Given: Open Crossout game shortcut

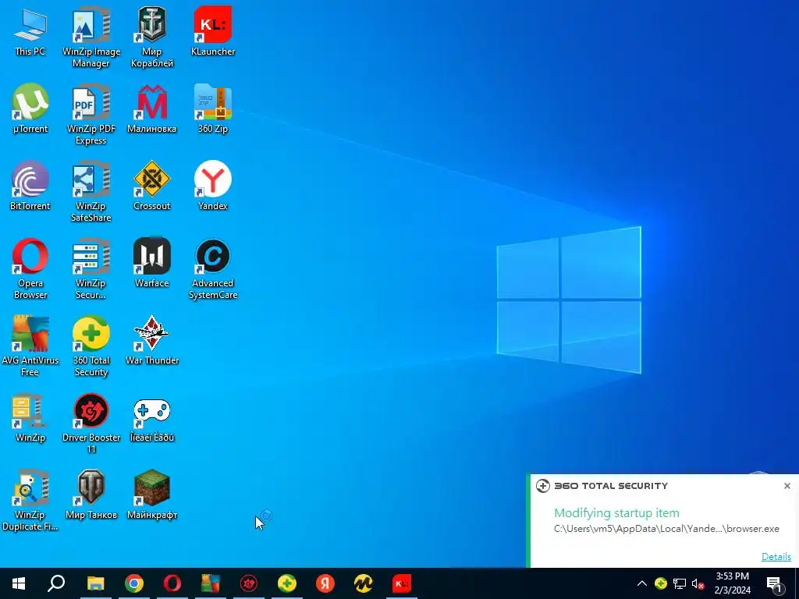Looking at the screenshot, I should [x=152, y=186].
